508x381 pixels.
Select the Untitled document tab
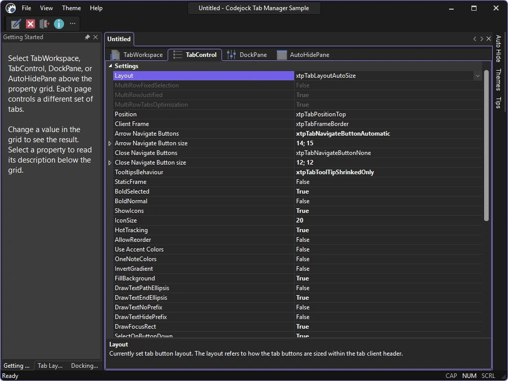click(119, 39)
